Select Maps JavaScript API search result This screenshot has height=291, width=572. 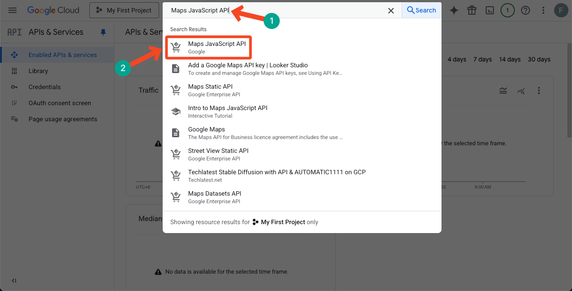pyautogui.click(x=302, y=47)
